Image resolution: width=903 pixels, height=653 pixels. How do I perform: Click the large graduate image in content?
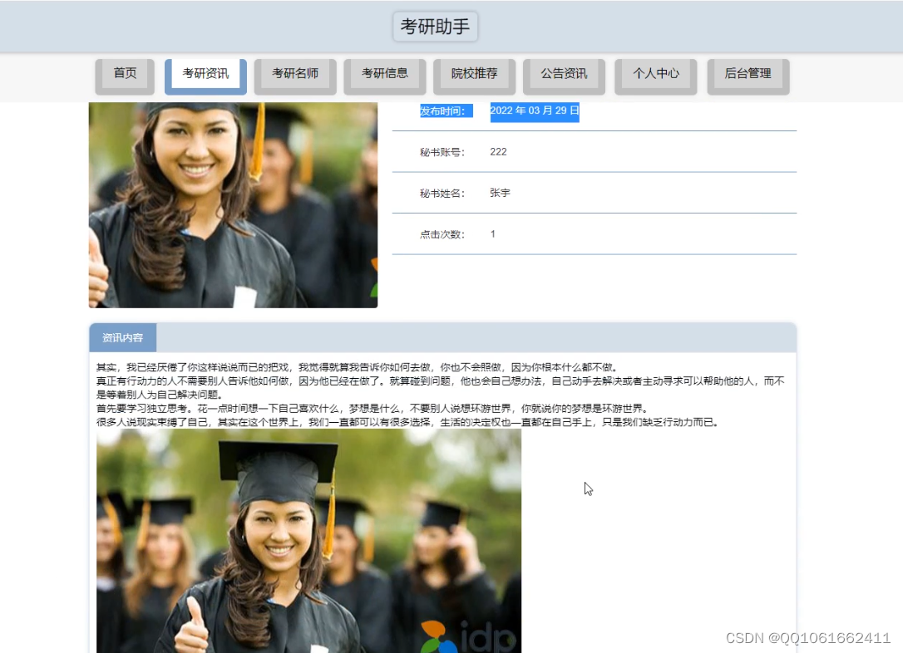pyautogui.click(x=308, y=541)
